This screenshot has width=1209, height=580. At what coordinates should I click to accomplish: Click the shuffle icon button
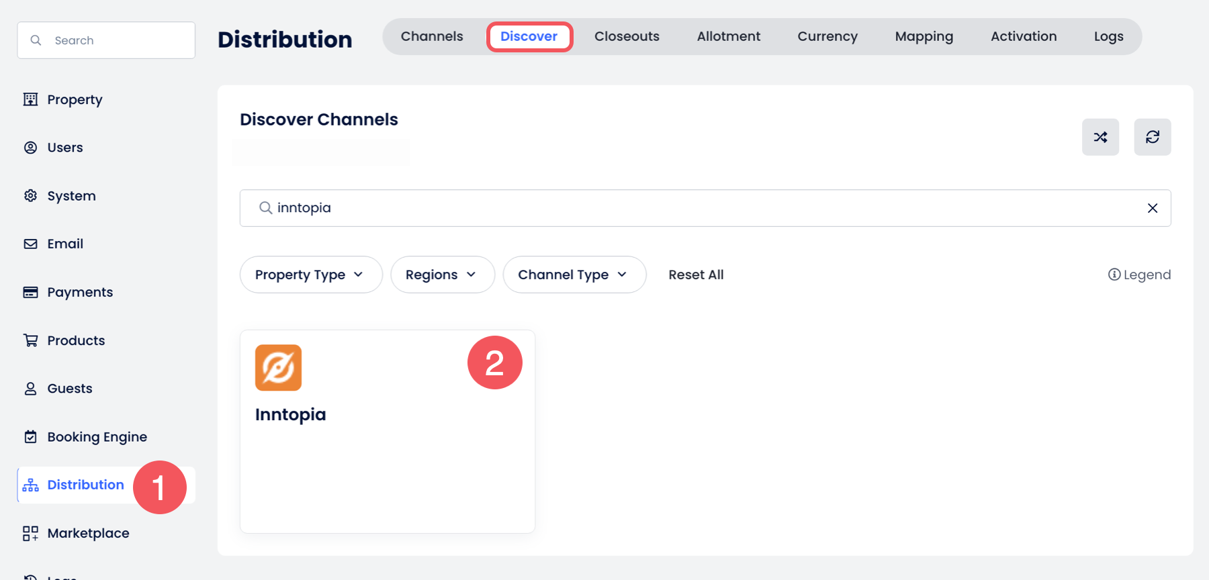coord(1100,137)
